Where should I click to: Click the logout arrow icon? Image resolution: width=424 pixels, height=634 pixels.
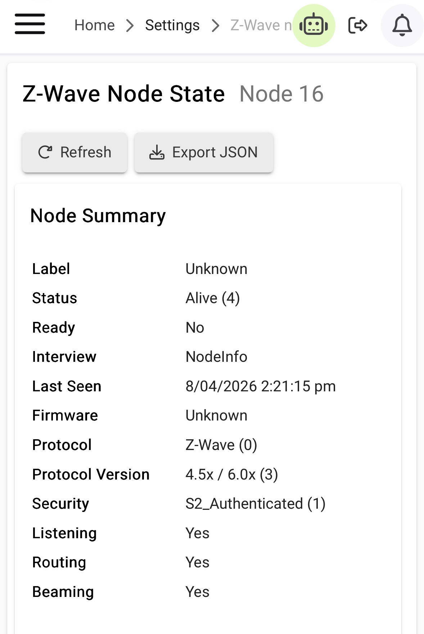tap(358, 26)
